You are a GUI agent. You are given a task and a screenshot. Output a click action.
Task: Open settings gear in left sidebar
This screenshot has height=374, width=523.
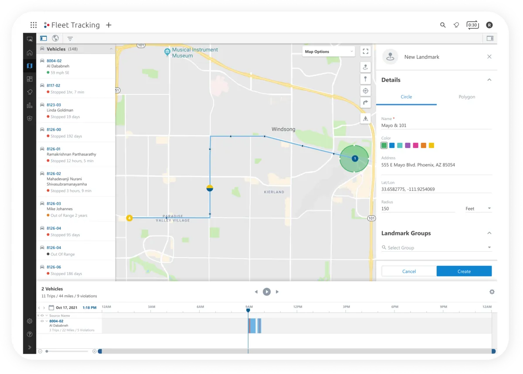[30, 321]
